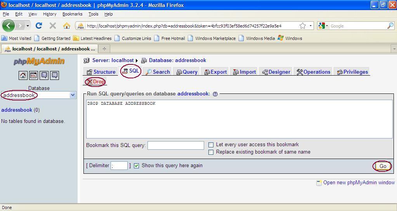Open the Edit menu

point(19,14)
